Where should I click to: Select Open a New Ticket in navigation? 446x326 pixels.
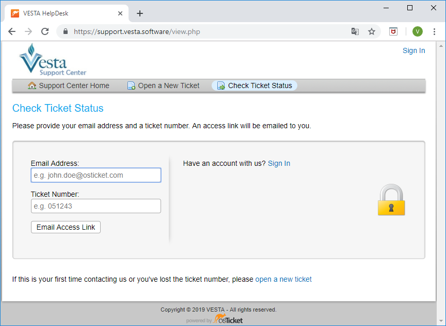(x=164, y=85)
